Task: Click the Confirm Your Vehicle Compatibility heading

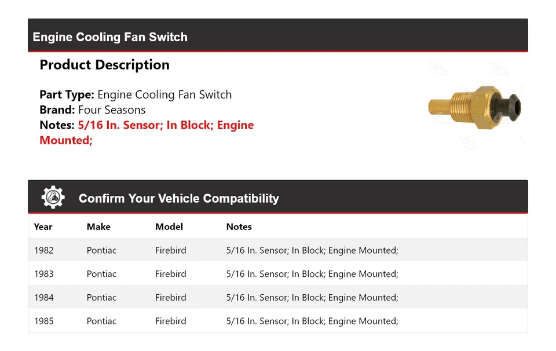Action: pyautogui.click(x=178, y=199)
